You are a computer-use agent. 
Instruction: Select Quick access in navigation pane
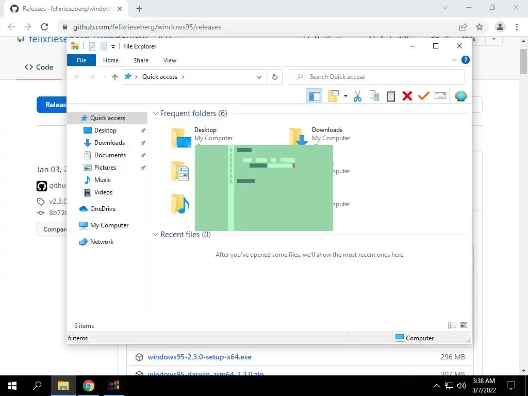point(107,118)
